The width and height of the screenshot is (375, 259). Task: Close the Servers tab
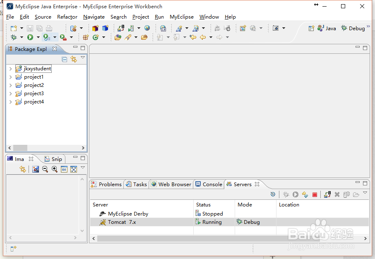pyautogui.click(x=257, y=184)
